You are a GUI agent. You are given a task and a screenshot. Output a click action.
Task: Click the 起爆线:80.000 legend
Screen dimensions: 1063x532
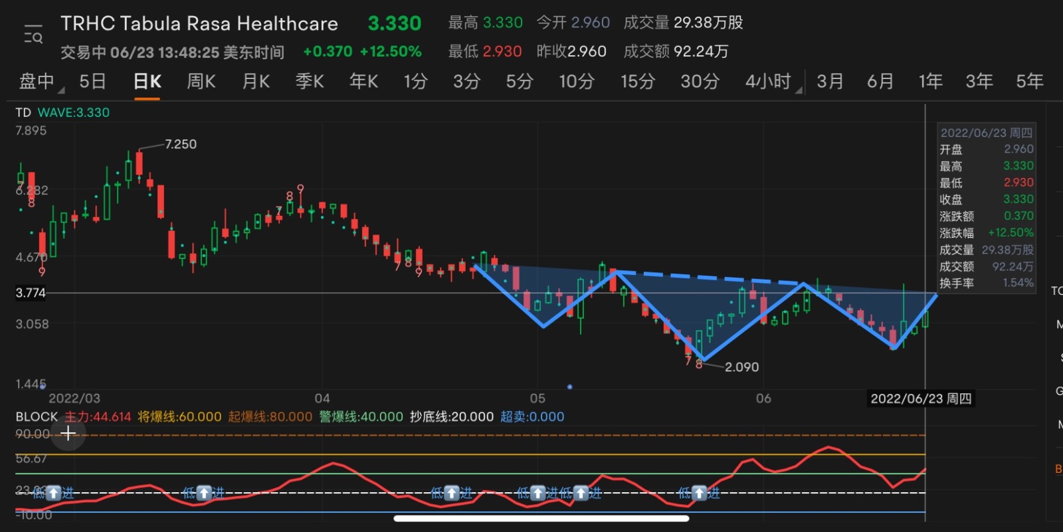(270, 416)
